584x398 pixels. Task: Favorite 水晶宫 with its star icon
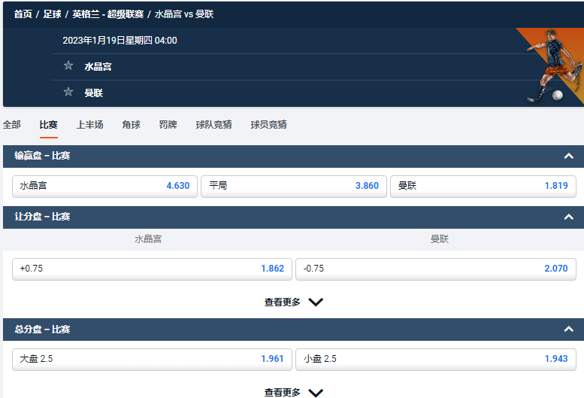coord(68,65)
